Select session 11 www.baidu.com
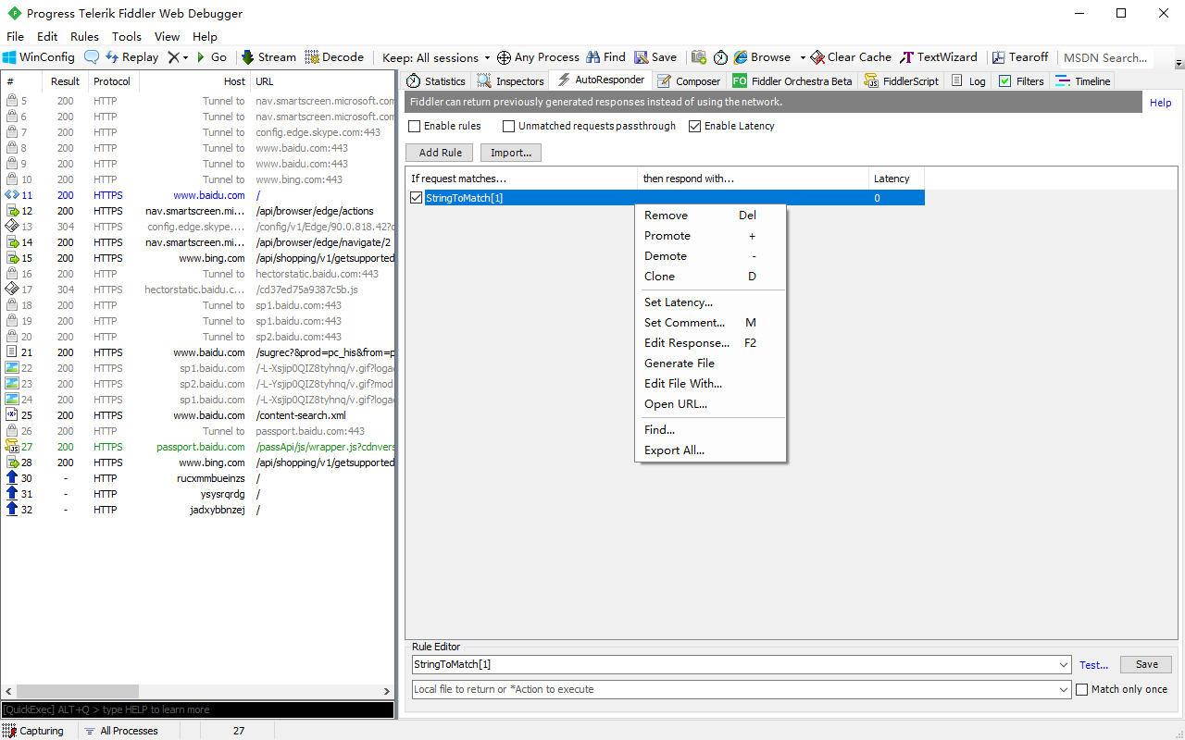This screenshot has height=740, width=1185. (198, 195)
